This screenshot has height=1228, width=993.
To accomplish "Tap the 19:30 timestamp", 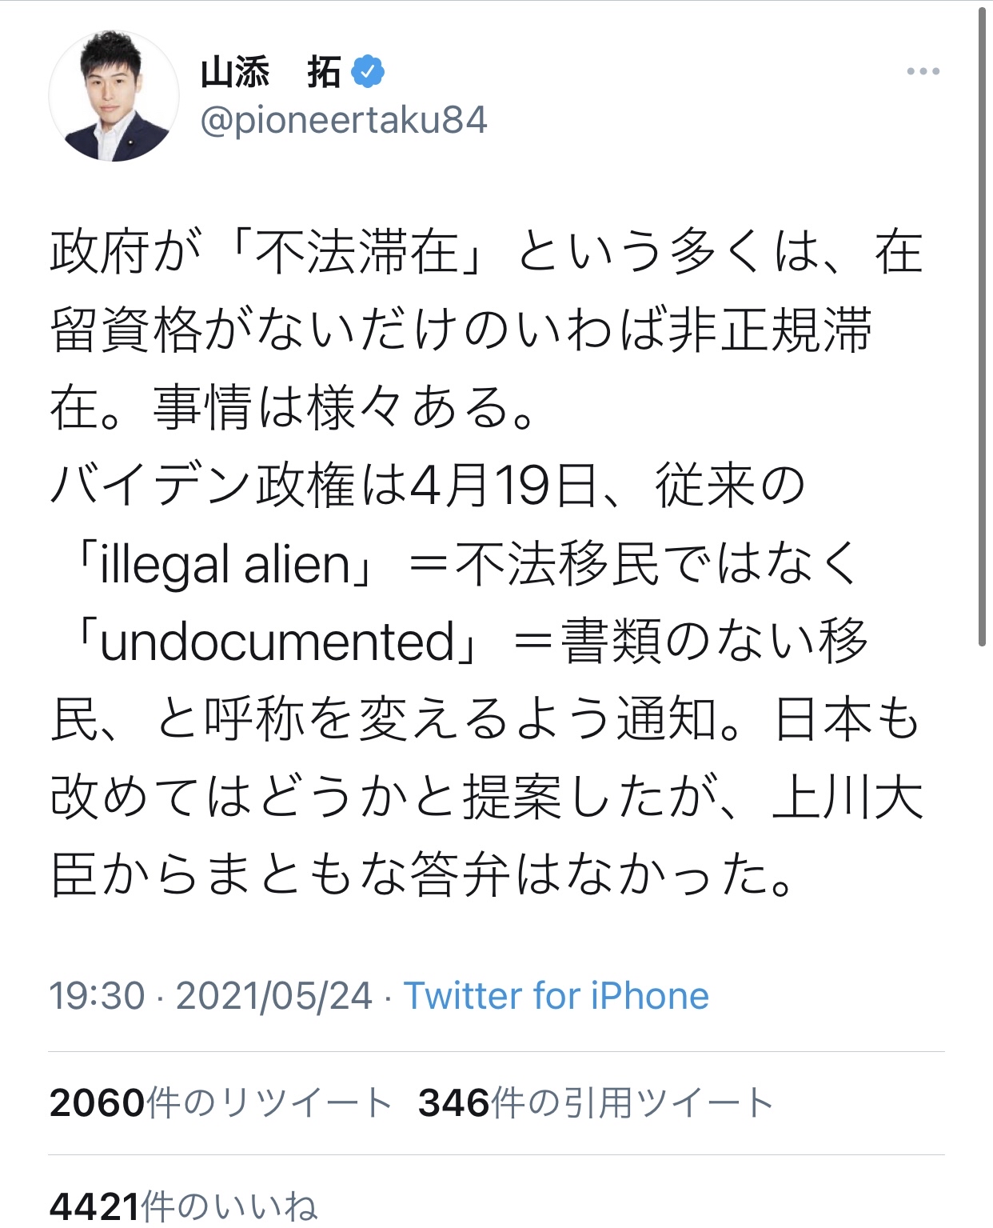I will pos(97,996).
